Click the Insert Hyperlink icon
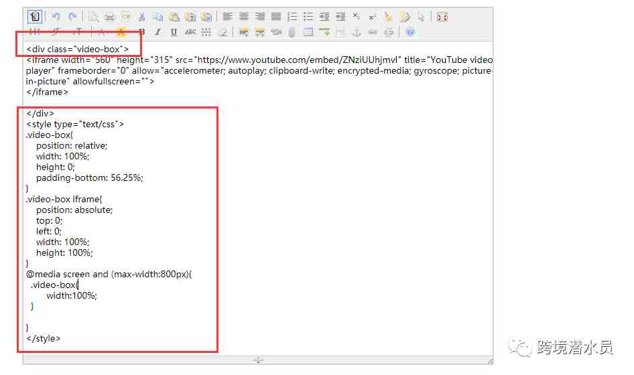This screenshot has width=634, height=375. pyautogui.click(x=373, y=32)
